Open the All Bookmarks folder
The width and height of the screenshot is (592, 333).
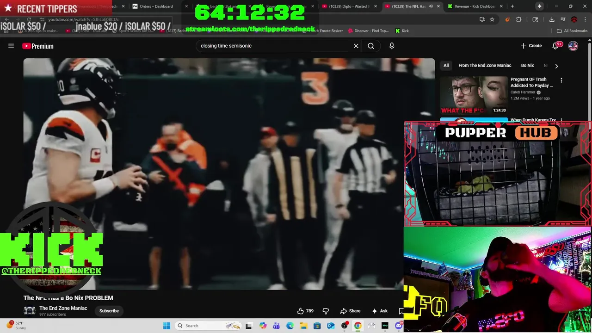tap(572, 31)
